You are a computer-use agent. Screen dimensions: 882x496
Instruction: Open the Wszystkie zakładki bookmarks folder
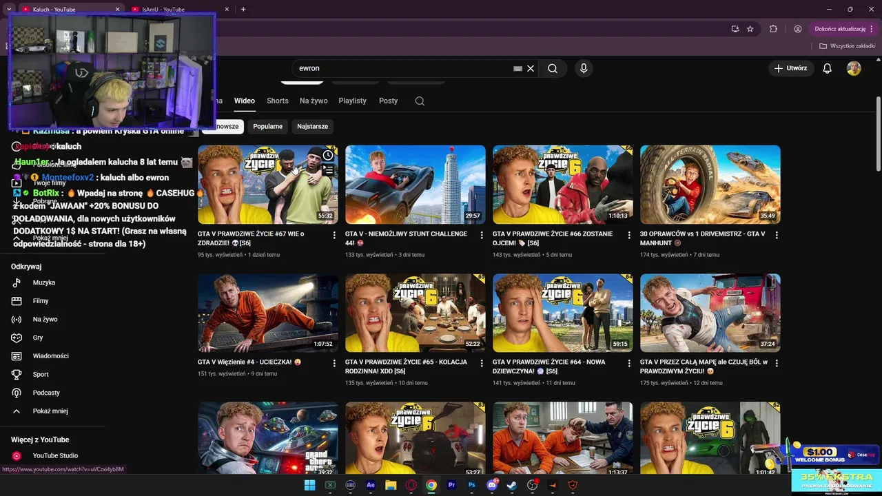(848, 46)
